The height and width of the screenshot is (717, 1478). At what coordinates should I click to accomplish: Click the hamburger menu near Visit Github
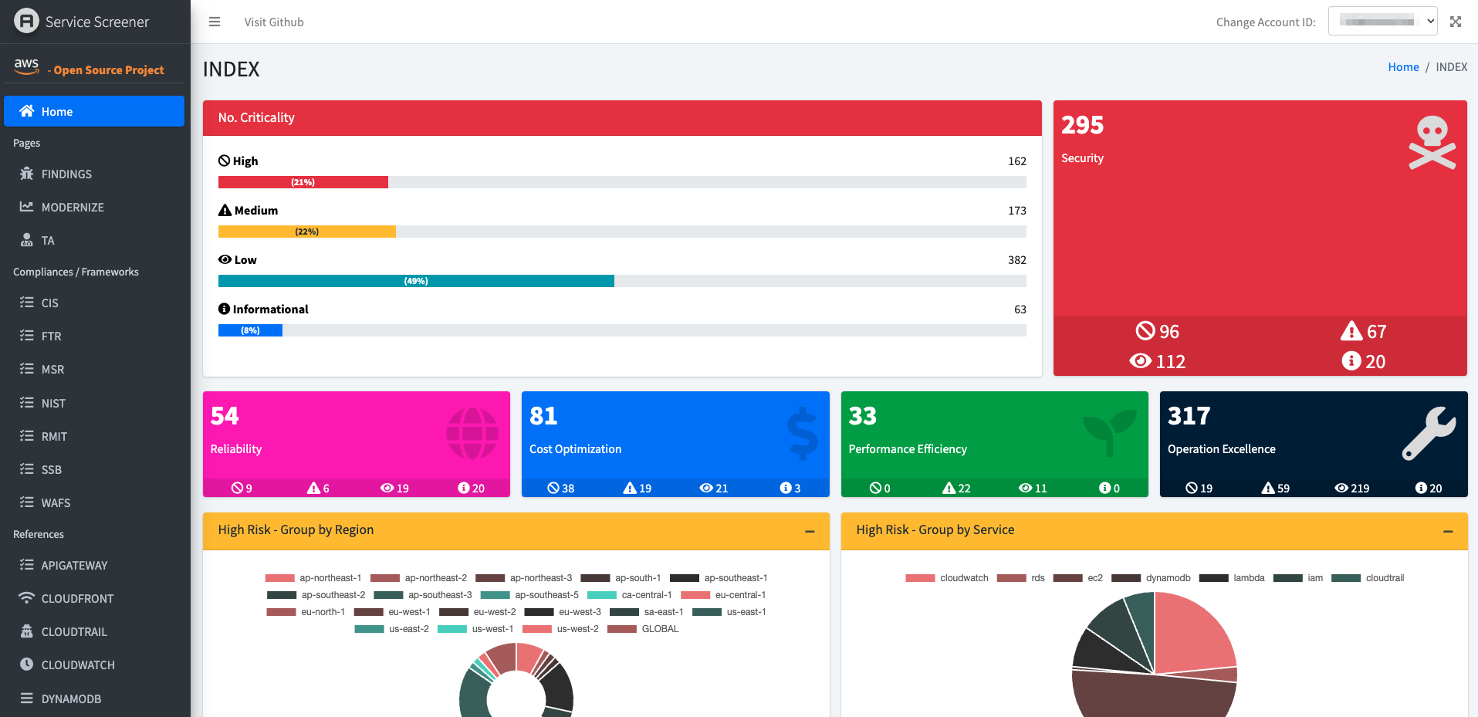coord(214,22)
